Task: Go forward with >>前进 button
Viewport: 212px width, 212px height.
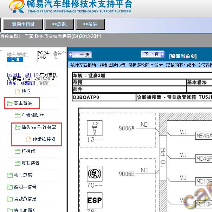Action: 90,25
